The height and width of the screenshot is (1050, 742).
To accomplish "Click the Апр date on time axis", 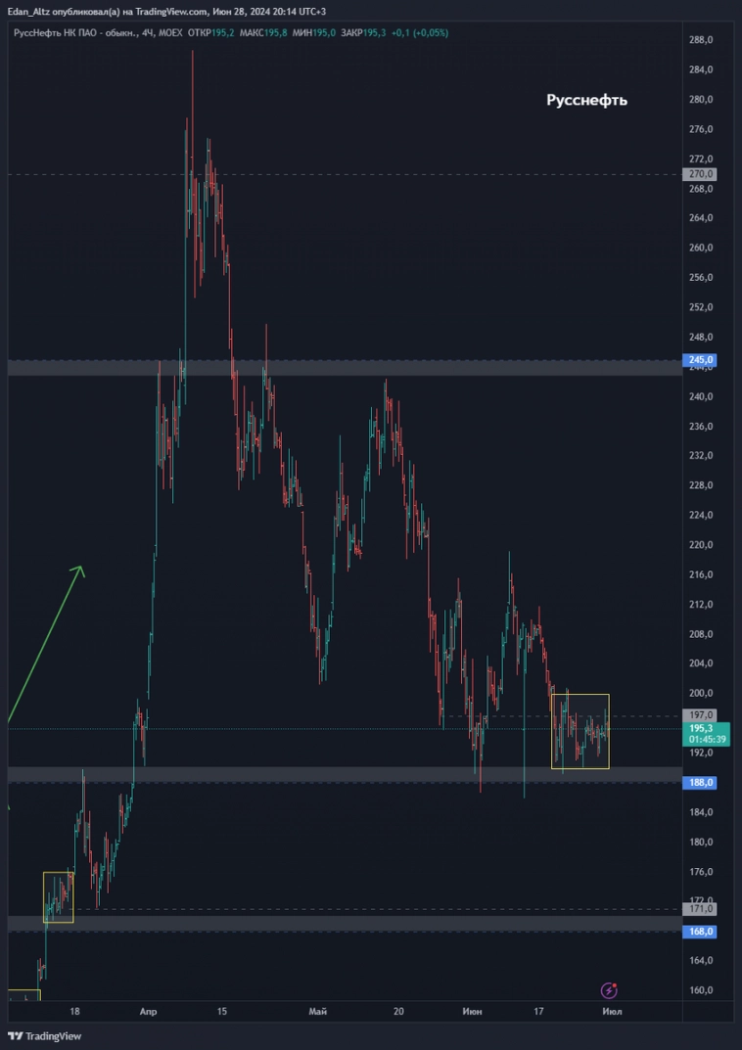I will pos(148,1011).
